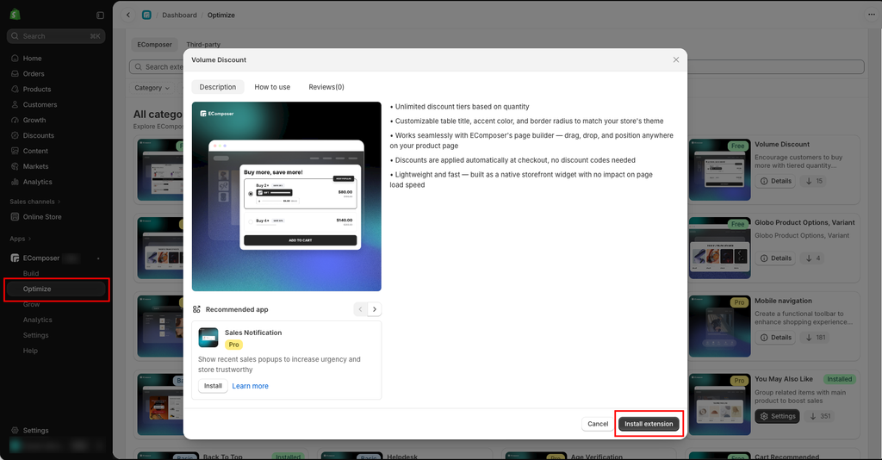Click Details on Volume Discount card
Viewport: 882px width, 460px height.
pos(775,181)
